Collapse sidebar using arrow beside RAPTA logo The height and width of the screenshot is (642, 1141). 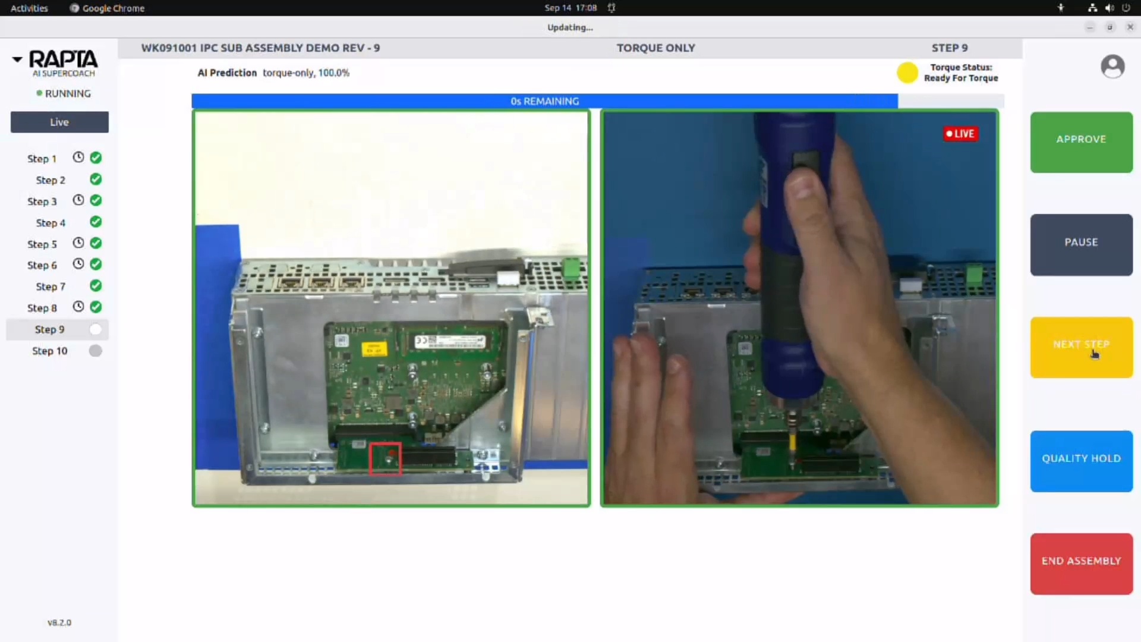pyautogui.click(x=17, y=59)
